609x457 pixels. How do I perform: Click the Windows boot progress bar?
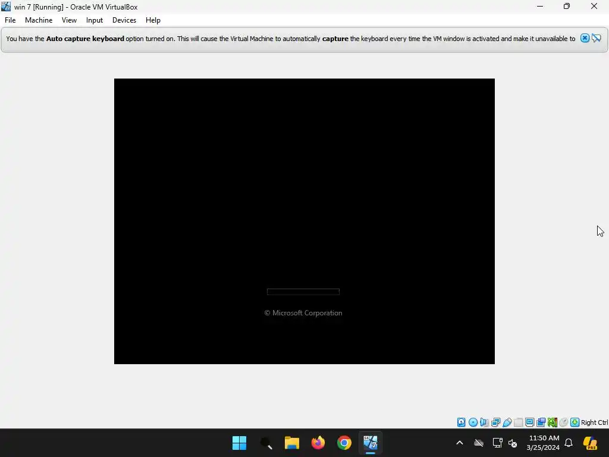click(x=303, y=292)
